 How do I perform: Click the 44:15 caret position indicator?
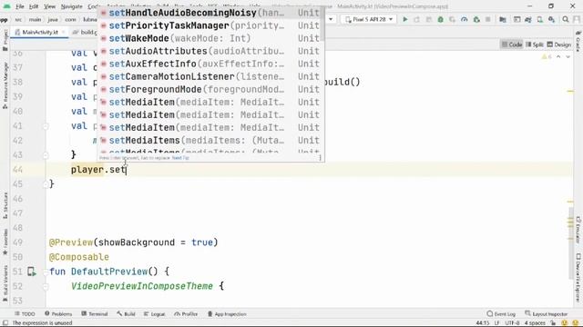(482, 323)
